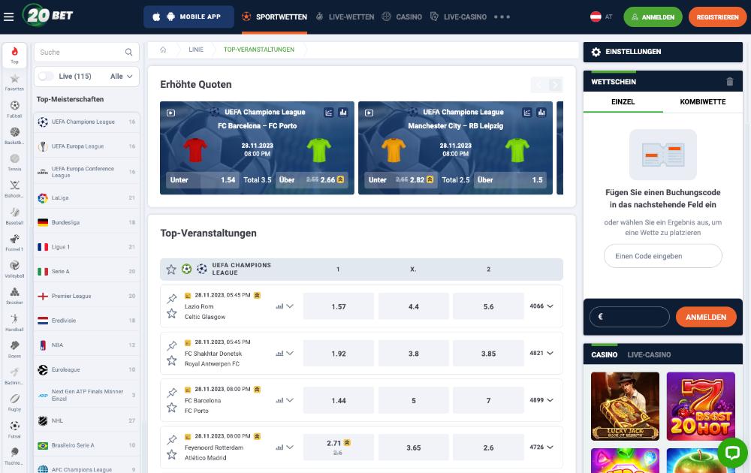
Task: Click the search magnifier icon
Action: tap(128, 53)
